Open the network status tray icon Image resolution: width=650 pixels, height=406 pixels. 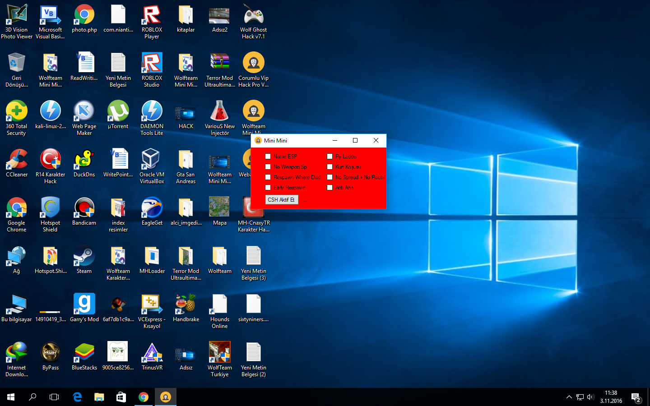(x=580, y=397)
